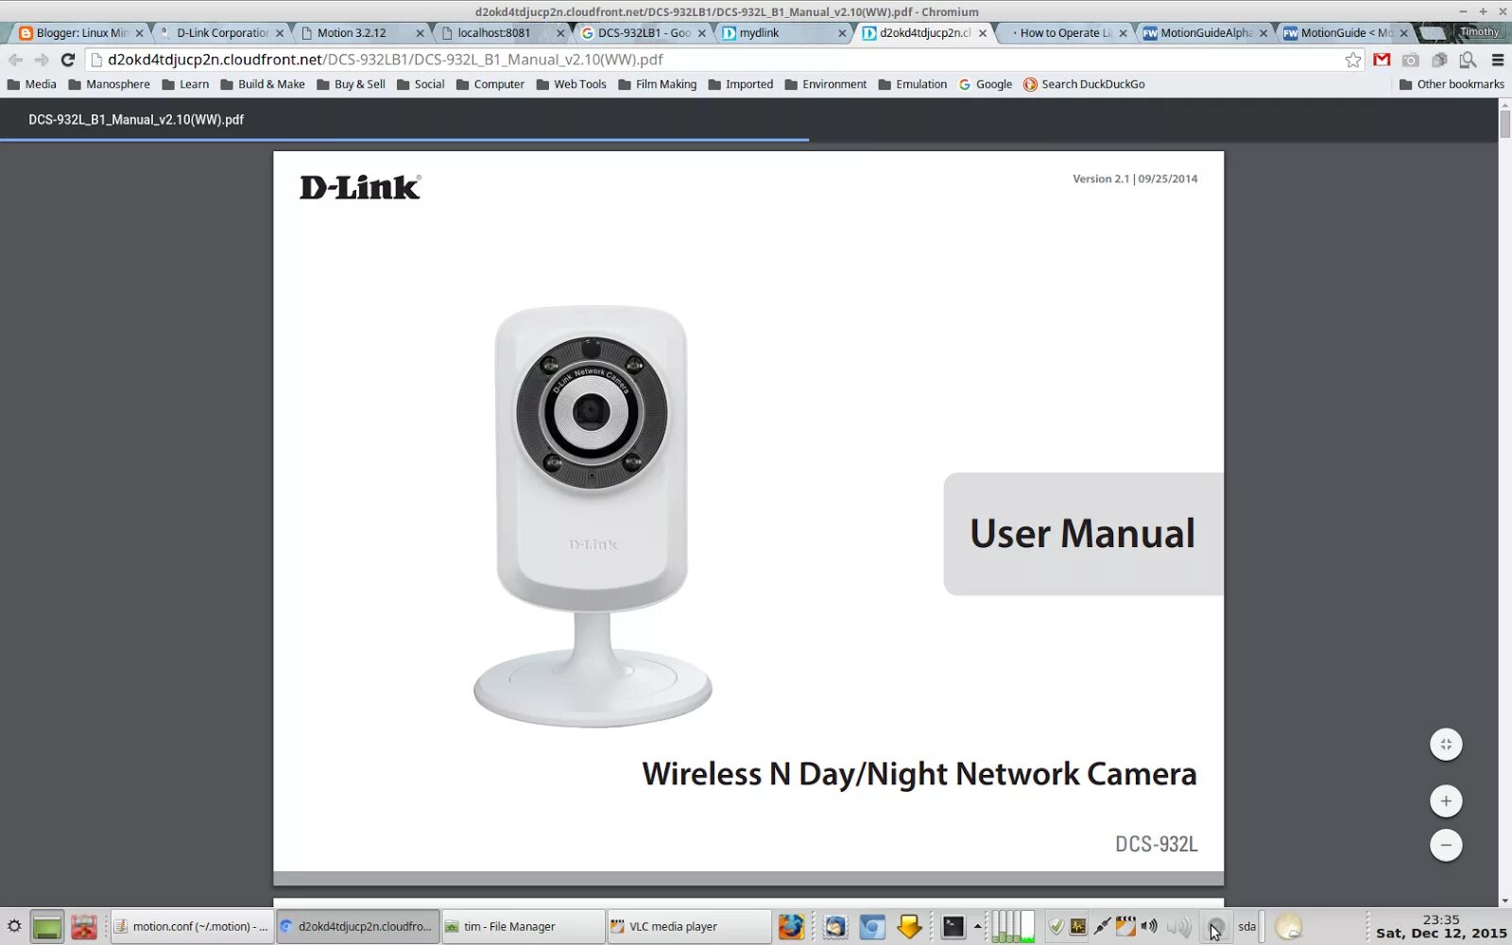
Task: Launch Thunderbird mail from the panel
Action: click(x=834, y=927)
